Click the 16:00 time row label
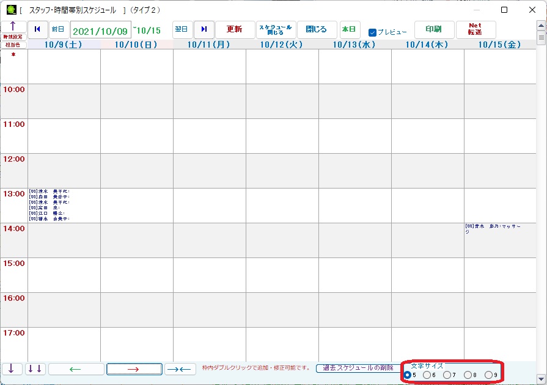This screenshot has width=547, height=385. click(14, 298)
